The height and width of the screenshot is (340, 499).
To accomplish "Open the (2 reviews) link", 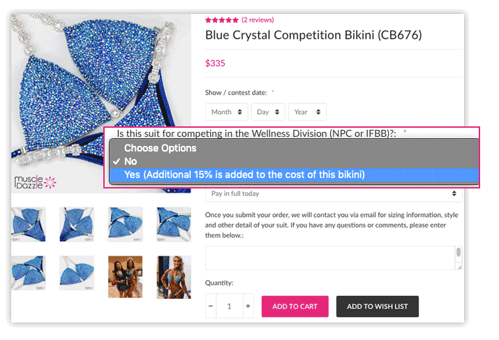I will coord(258,20).
